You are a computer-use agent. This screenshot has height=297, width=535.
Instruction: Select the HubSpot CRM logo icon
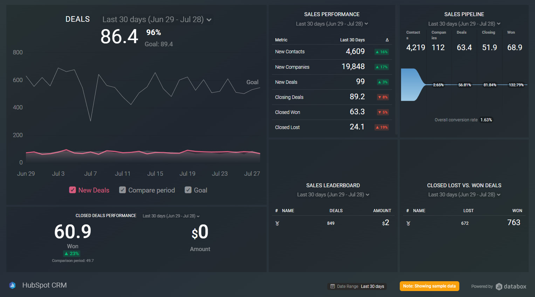click(x=13, y=285)
